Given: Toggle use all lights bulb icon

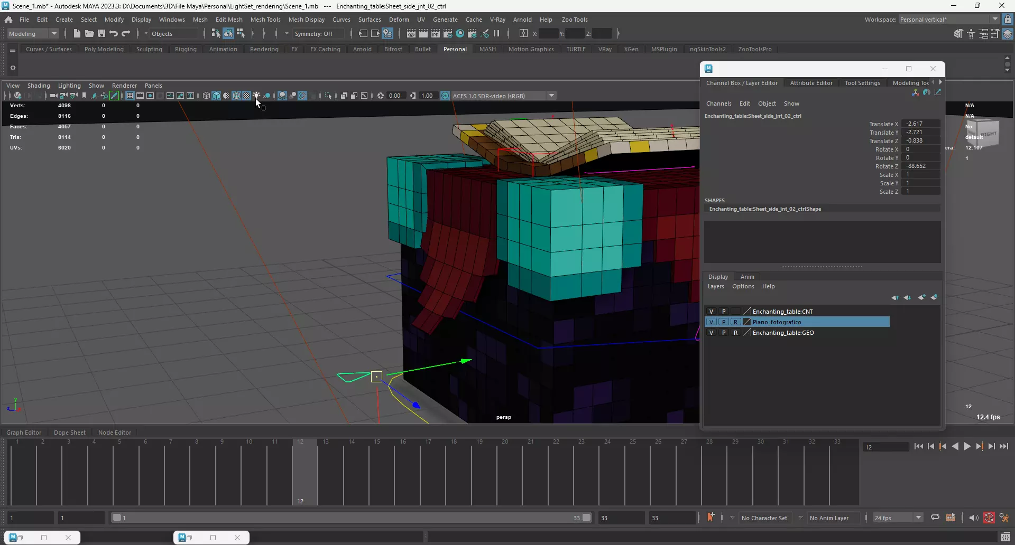Looking at the screenshot, I should [x=256, y=96].
